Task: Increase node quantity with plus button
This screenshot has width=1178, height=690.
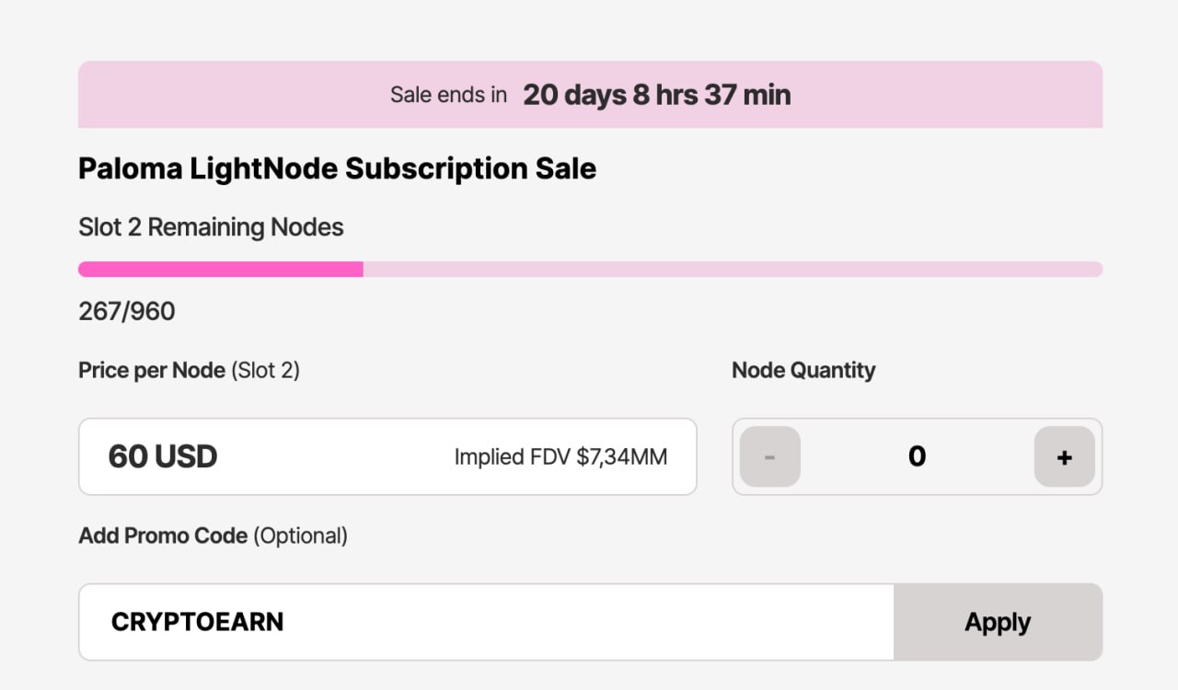Action: 1065,456
